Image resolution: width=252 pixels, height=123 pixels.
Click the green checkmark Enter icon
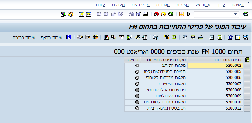pyautogui.click(x=246, y=14)
